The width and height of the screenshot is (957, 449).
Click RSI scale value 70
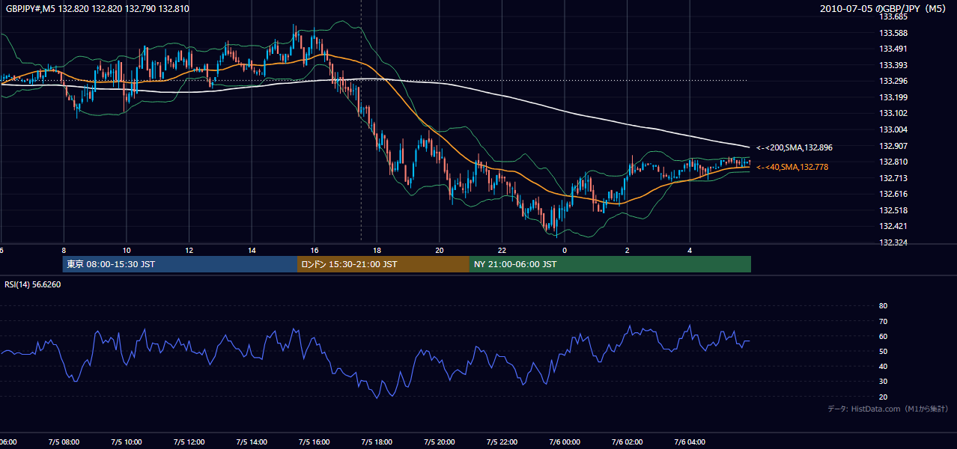[x=883, y=321]
